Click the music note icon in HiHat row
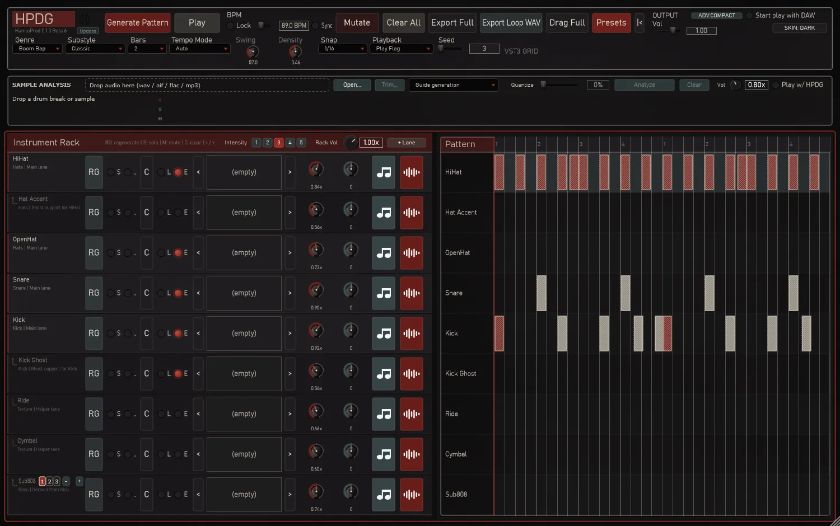 pos(384,172)
